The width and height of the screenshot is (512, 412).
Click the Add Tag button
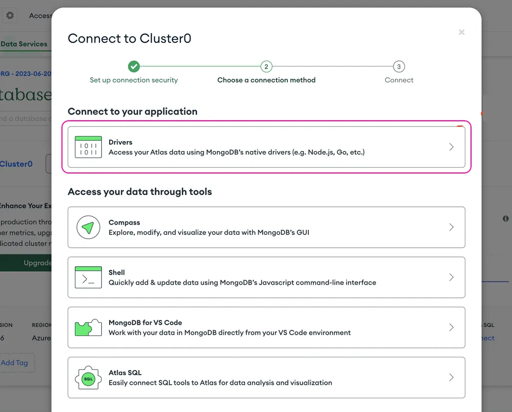click(x=15, y=363)
